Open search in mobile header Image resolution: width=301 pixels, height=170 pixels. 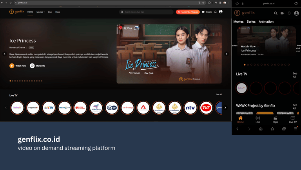pos(276,13)
